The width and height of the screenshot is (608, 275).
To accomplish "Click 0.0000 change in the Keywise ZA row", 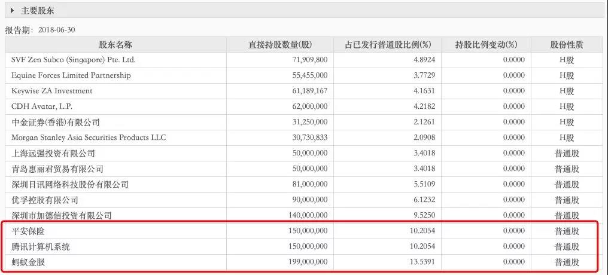I will (514, 91).
